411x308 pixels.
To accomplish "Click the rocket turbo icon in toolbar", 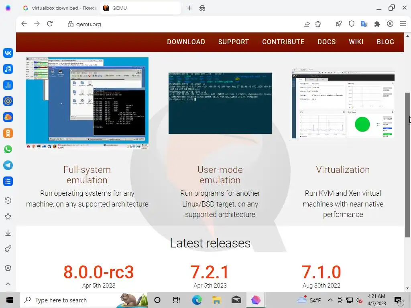I will tap(339, 24).
